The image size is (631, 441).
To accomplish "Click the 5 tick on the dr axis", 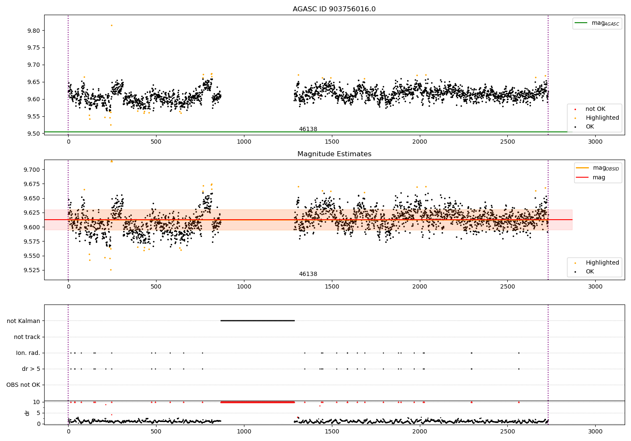I will coord(39,413).
